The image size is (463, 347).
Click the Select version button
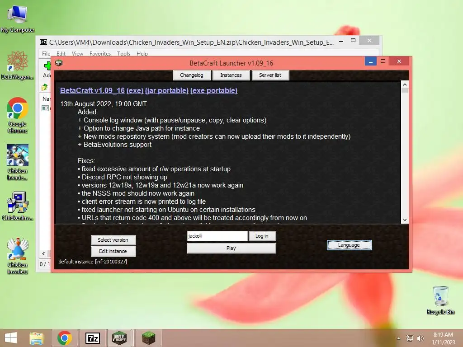pos(113,240)
